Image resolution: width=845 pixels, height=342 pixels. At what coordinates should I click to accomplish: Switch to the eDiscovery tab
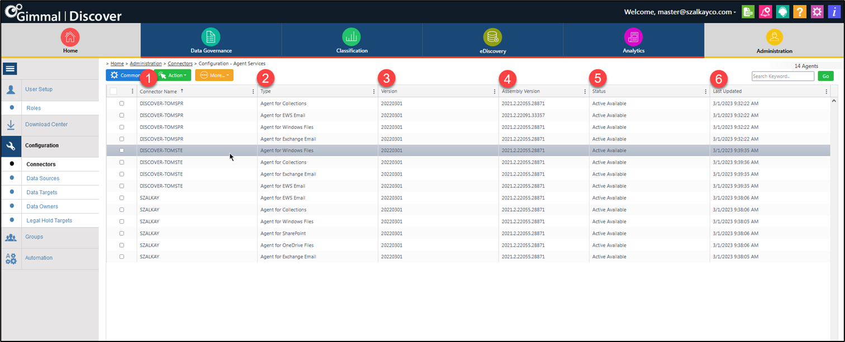pos(492,41)
